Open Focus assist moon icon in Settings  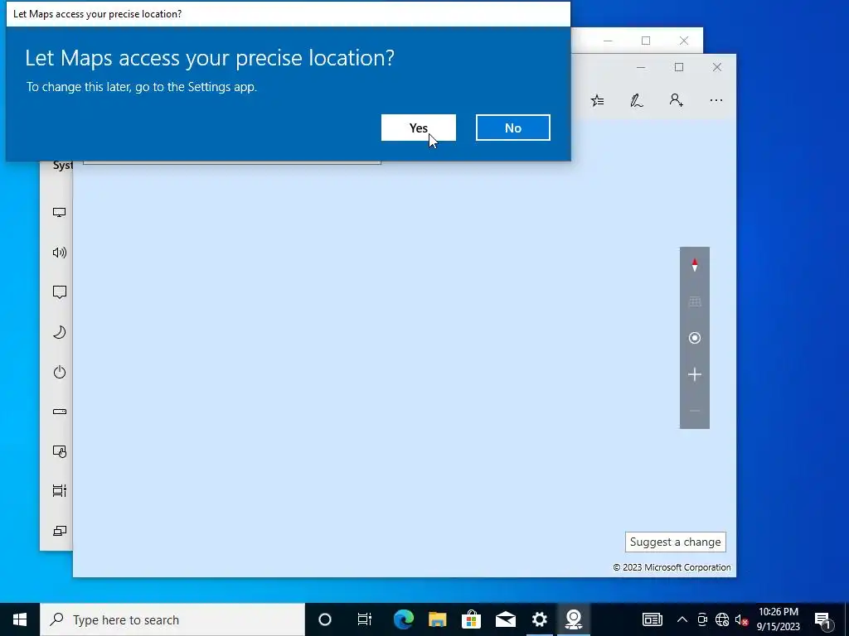pos(59,332)
